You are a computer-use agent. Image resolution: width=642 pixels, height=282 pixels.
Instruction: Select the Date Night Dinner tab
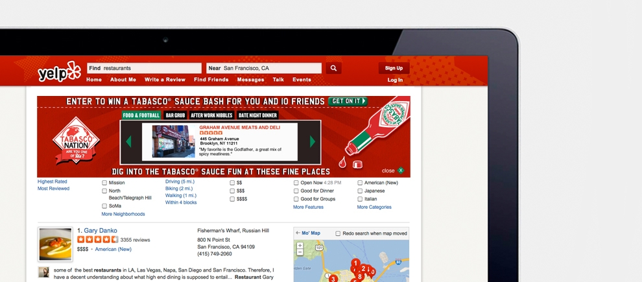258,115
